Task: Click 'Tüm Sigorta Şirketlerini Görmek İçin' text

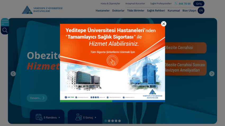Action: (x=113, y=52)
